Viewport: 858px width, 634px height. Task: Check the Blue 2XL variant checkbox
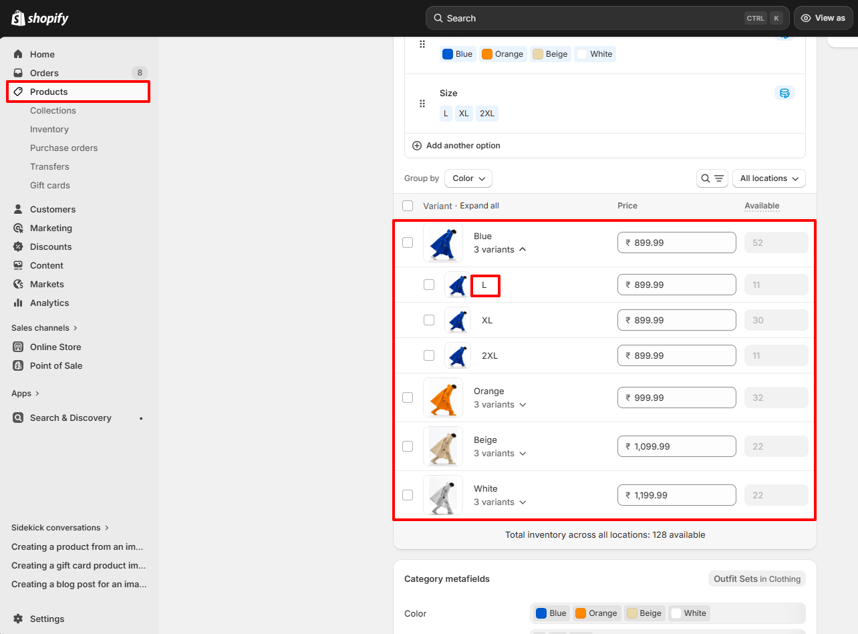[x=429, y=355]
